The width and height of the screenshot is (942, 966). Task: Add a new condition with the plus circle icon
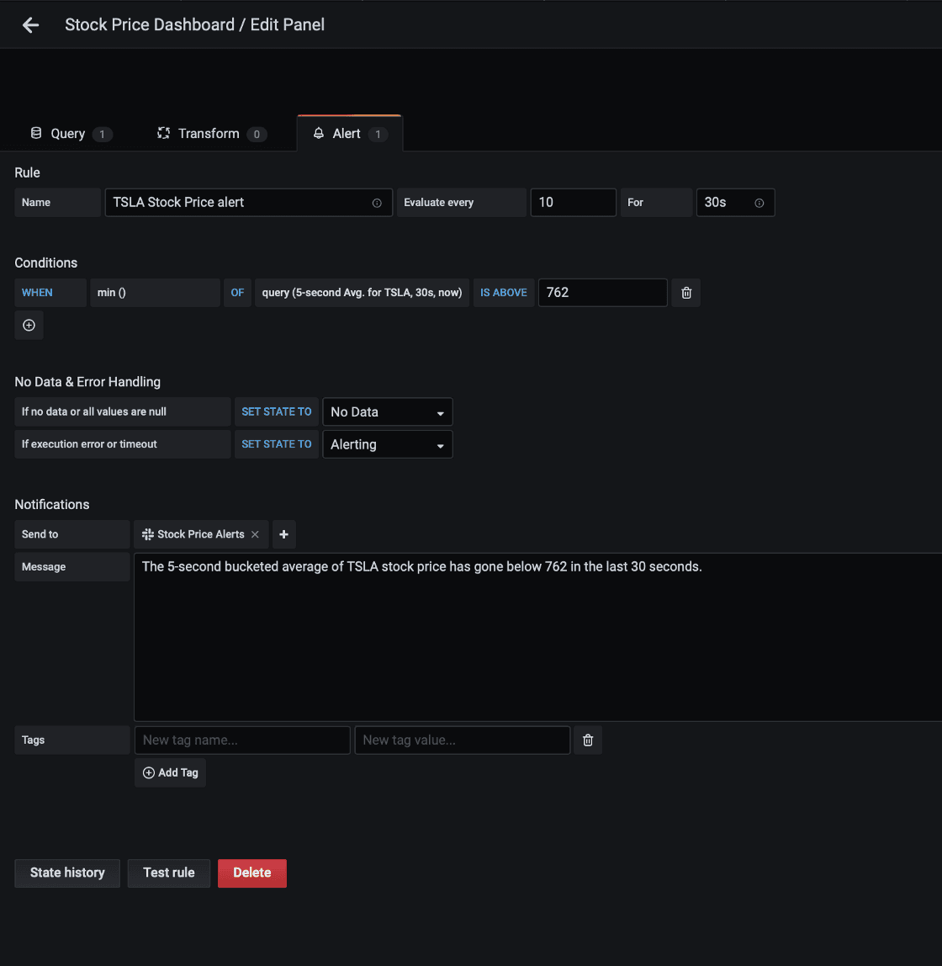point(29,326)
